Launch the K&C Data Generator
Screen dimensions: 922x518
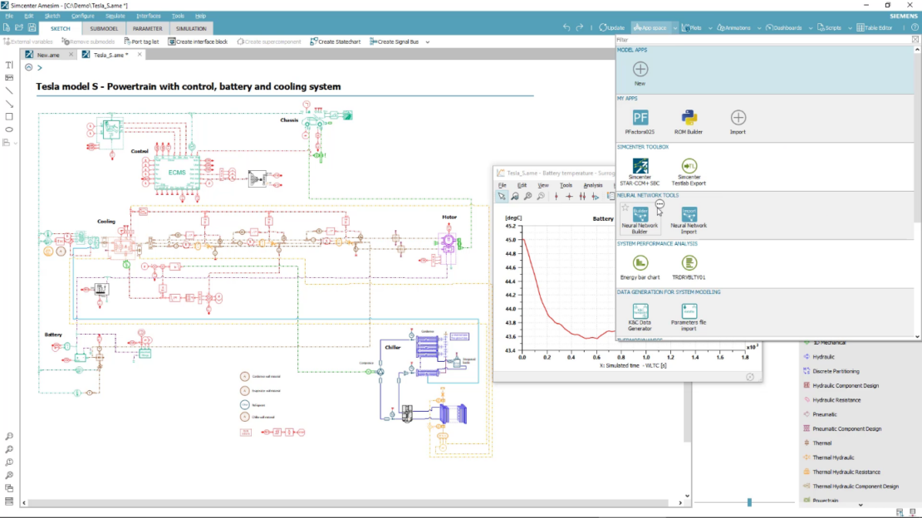(x=638, y=311)
